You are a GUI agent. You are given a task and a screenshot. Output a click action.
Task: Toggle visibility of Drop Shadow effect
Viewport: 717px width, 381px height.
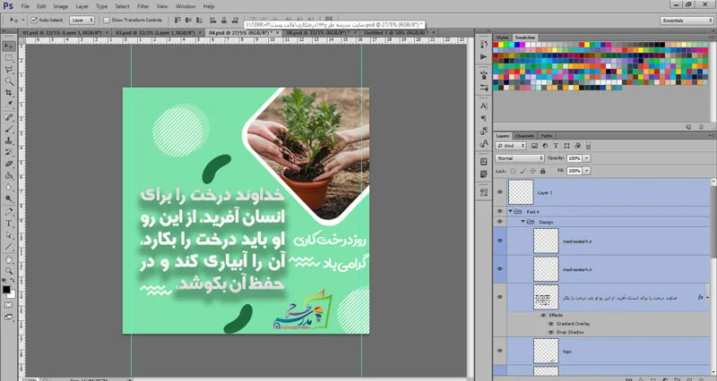(x=551, y=332)
